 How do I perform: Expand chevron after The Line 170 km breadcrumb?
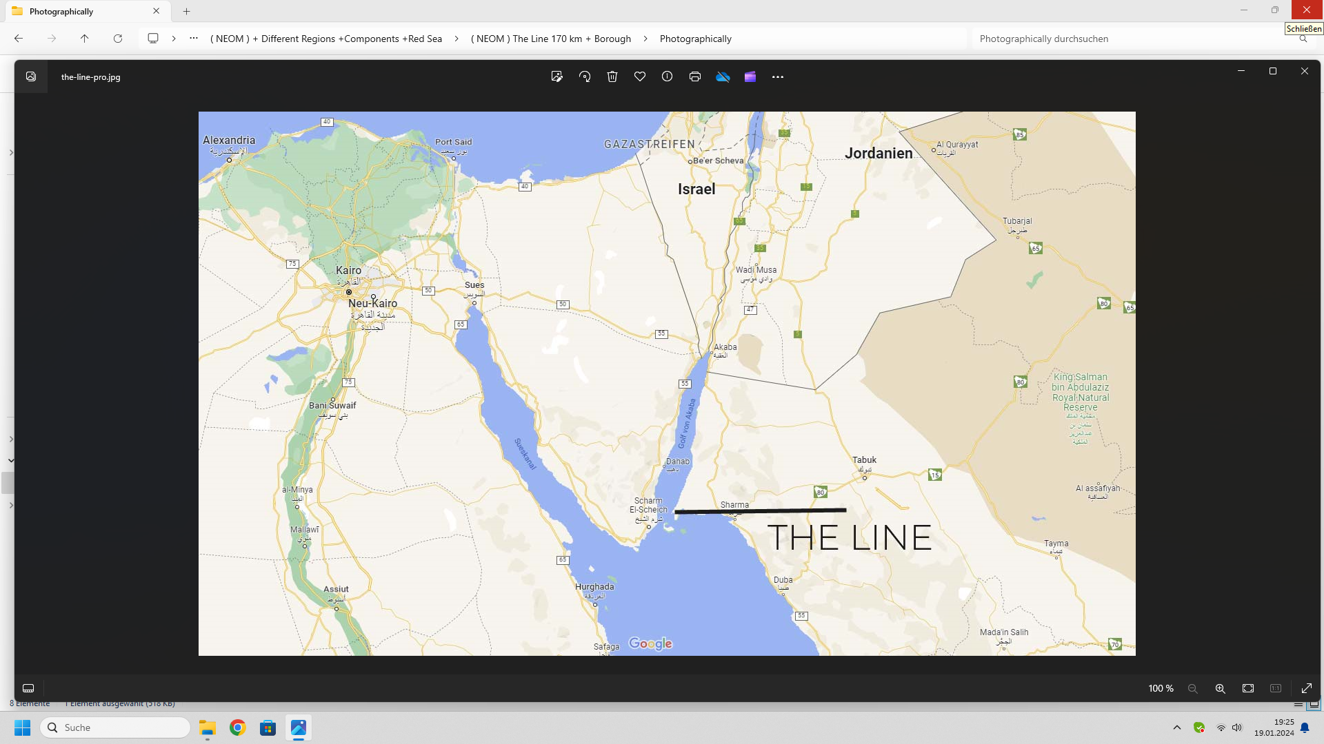pos(645,39)
